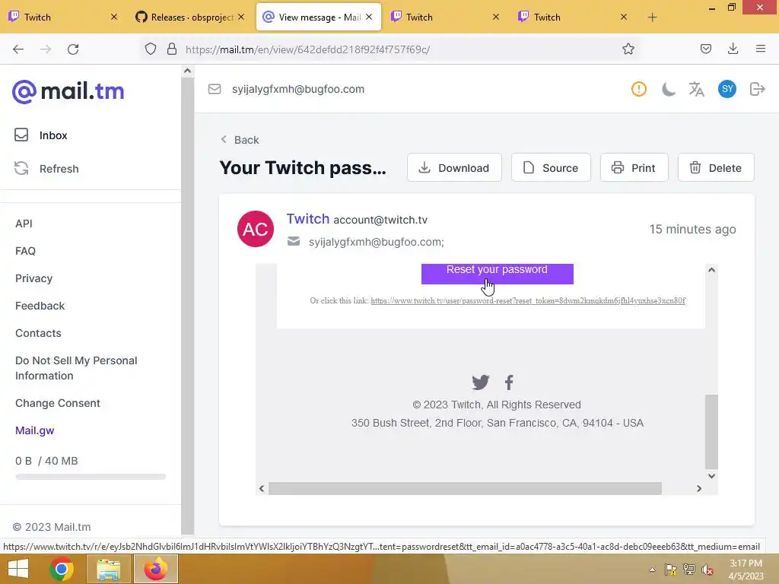
Task: Open the Pocket save icon
Action: click(x=705, y=49)
